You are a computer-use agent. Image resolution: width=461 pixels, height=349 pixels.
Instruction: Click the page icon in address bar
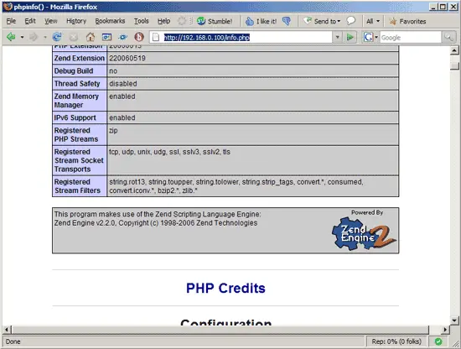156,38
